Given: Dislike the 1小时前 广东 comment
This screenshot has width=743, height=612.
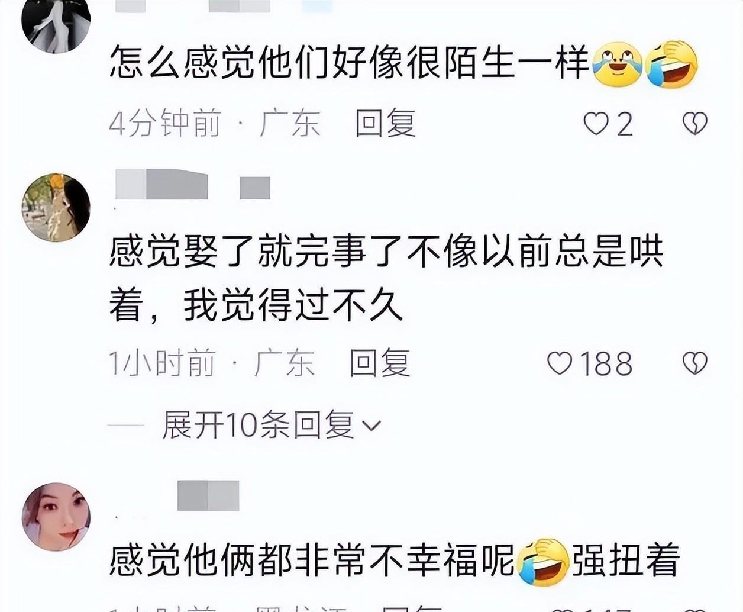Looking at the screenshot, I should tap(694, 363).
